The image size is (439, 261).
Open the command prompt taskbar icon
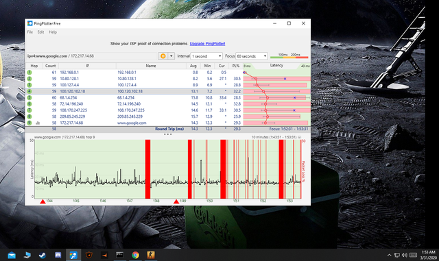pyautogui.click(x=119, y=255)
